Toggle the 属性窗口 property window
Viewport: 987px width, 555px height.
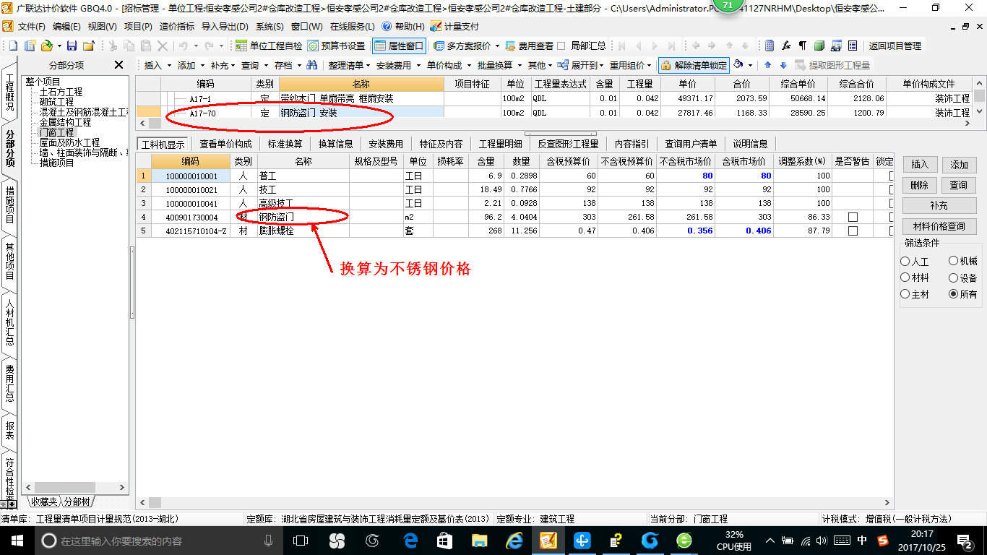[x=399, y=46]
